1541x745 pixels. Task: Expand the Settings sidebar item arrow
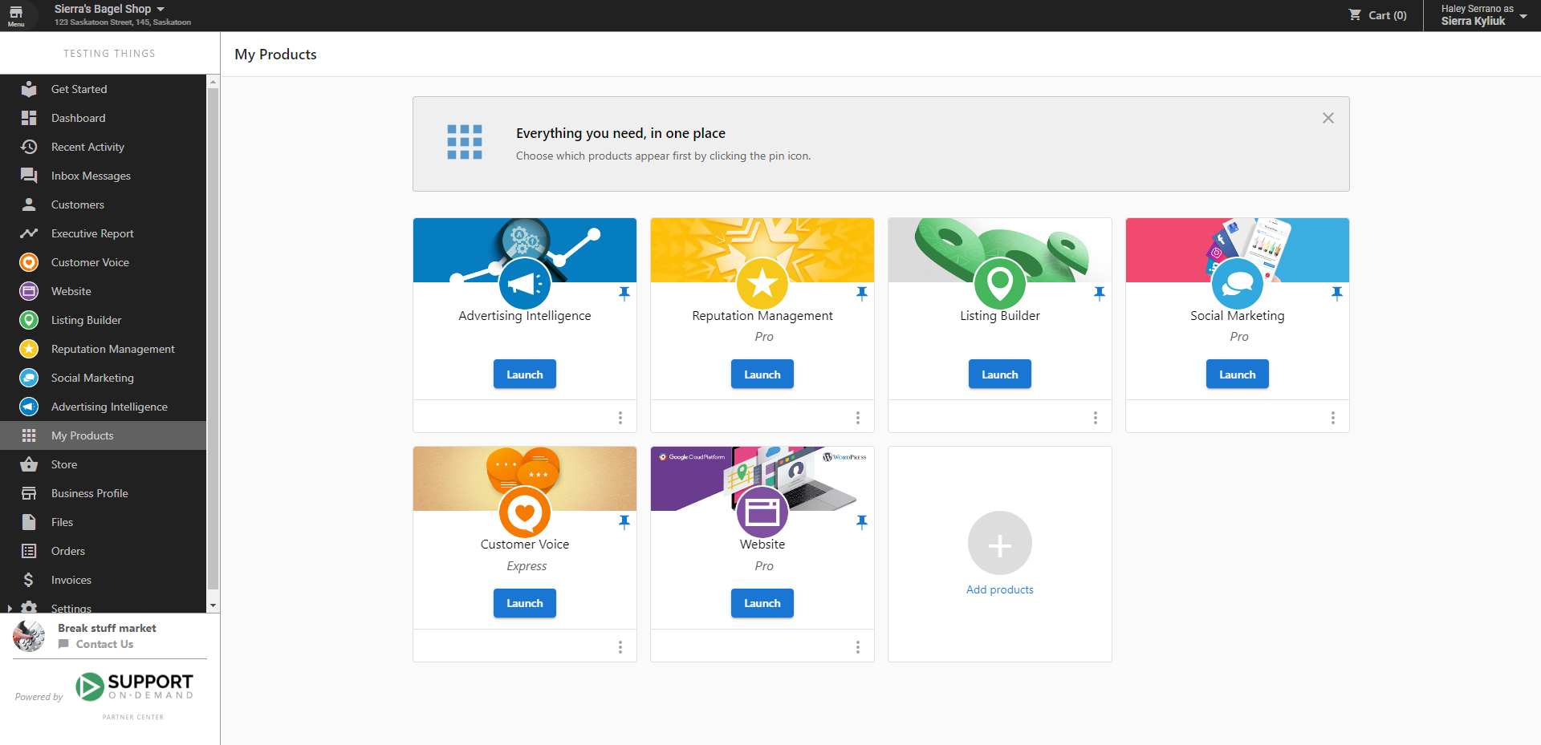[x=9, y=609]
